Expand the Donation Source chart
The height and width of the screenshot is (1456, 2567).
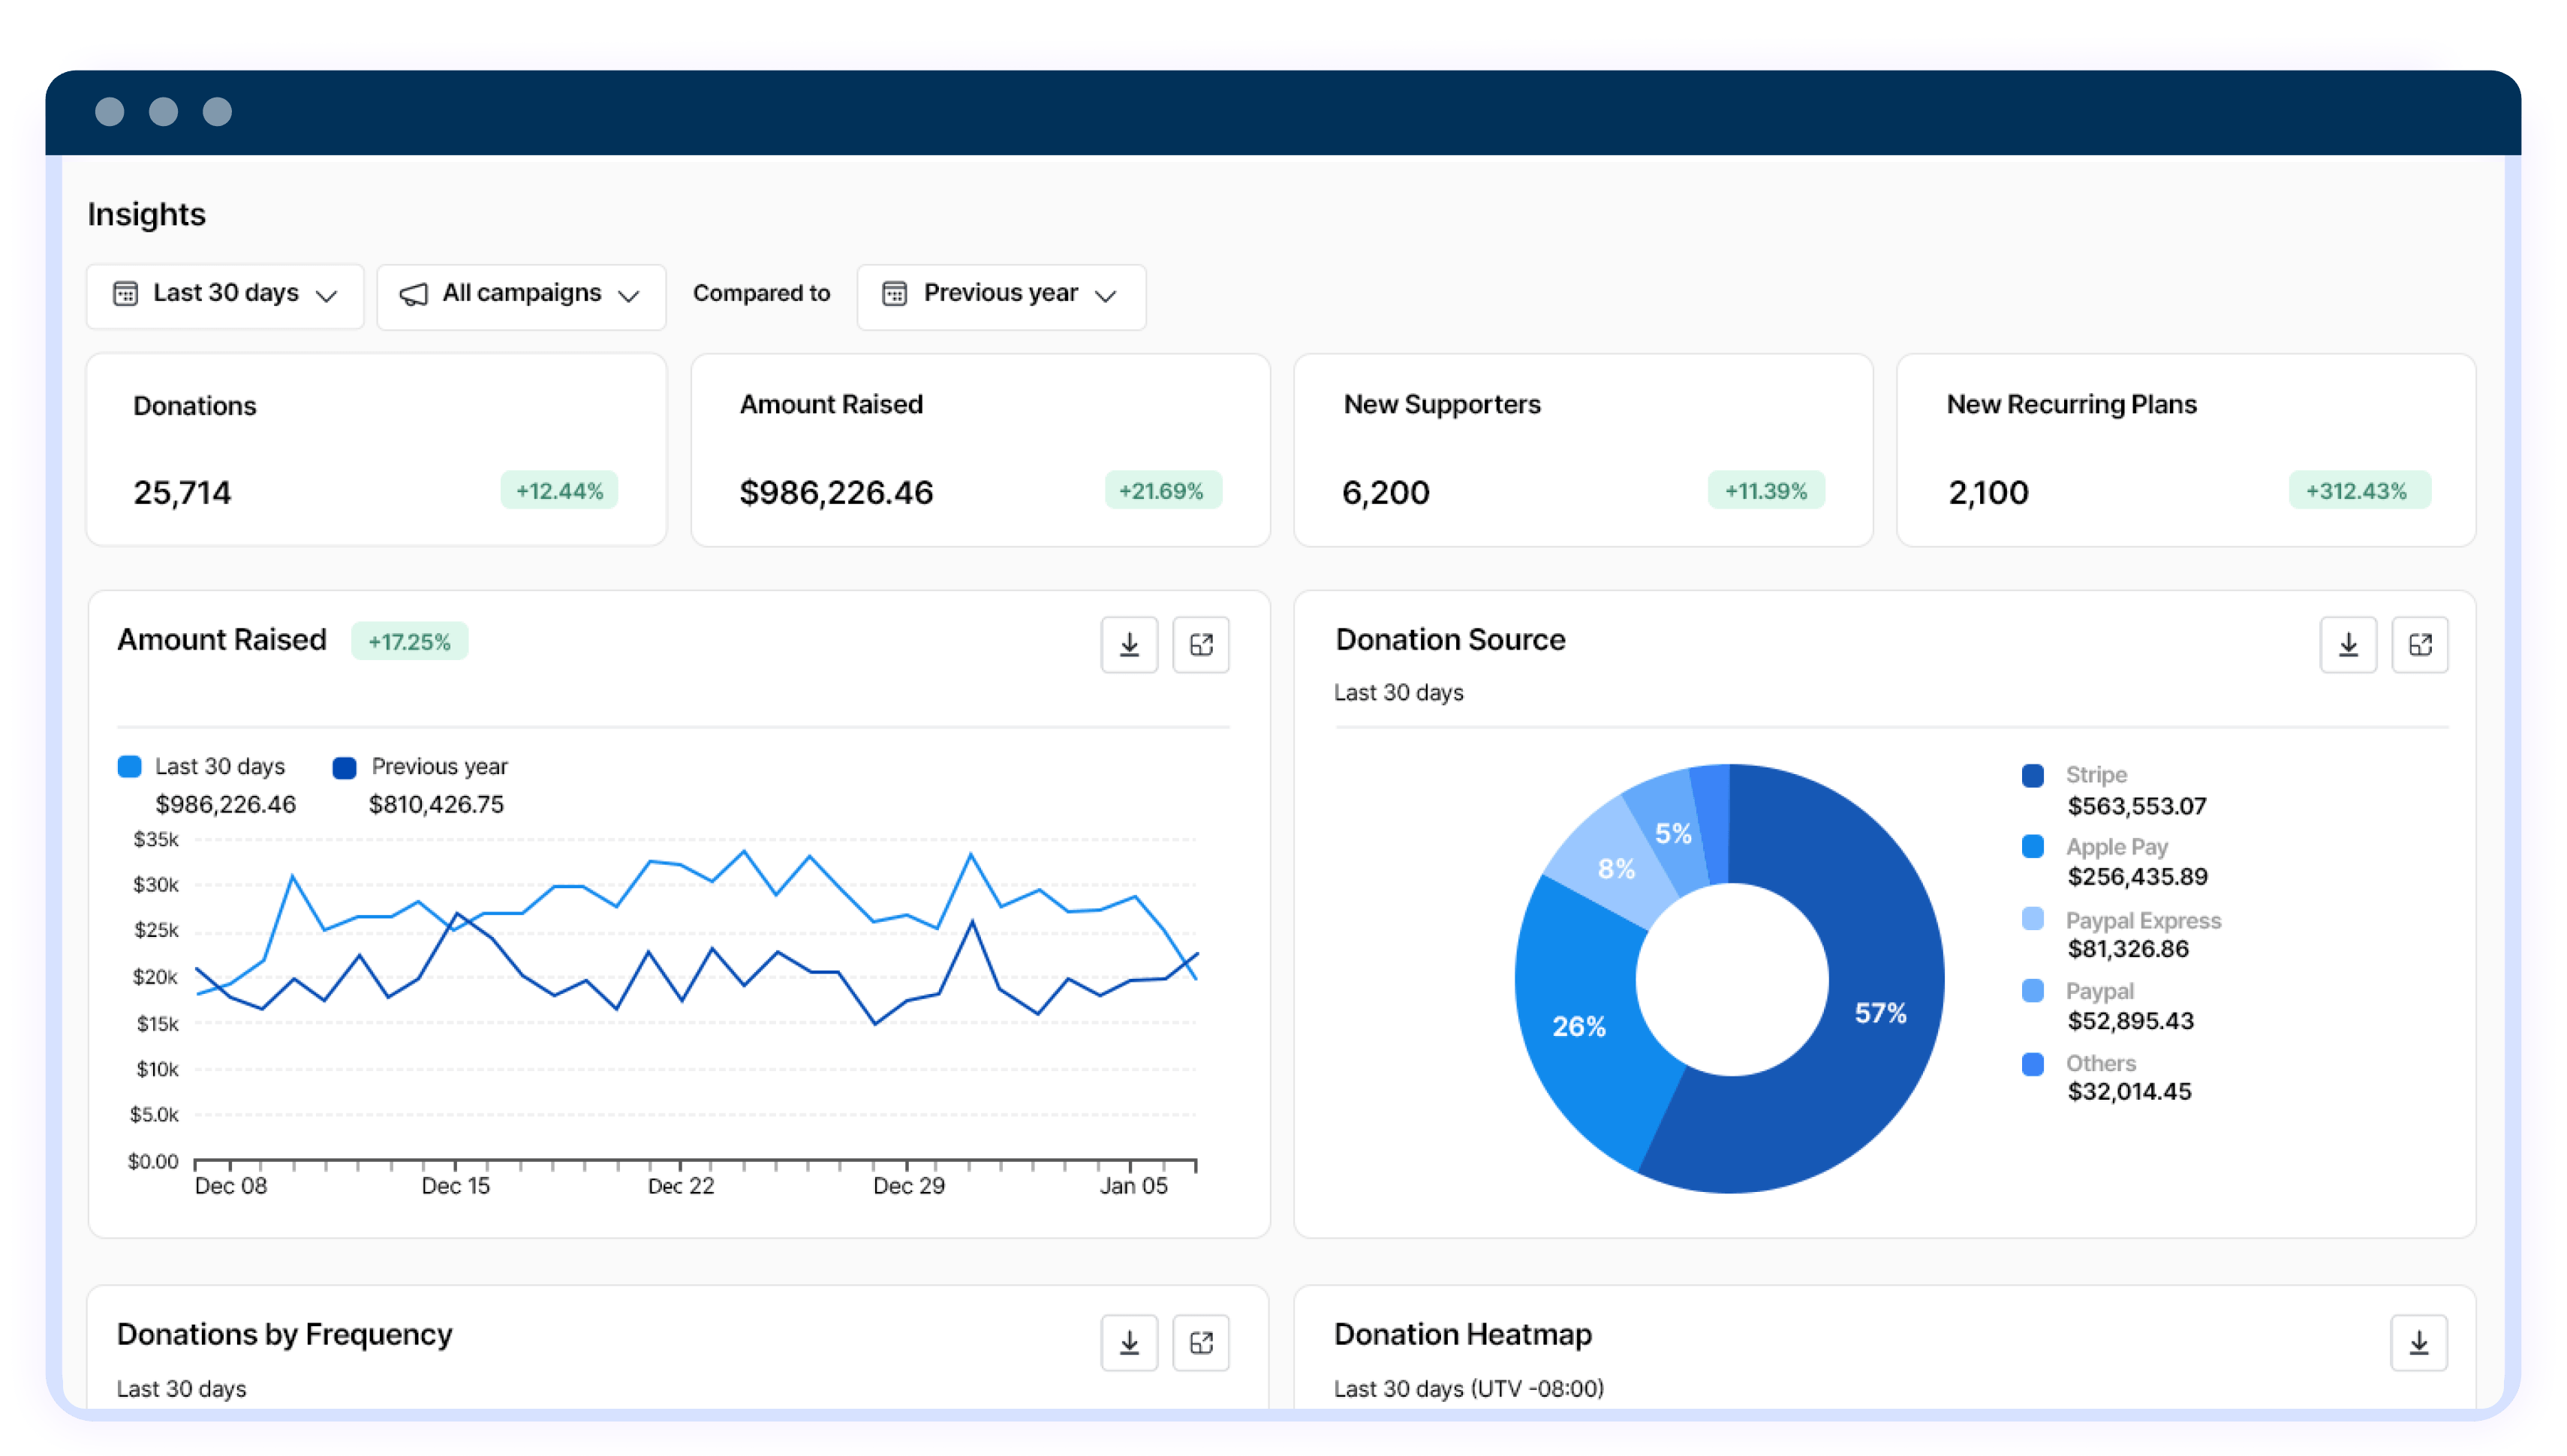point(2420,645)
